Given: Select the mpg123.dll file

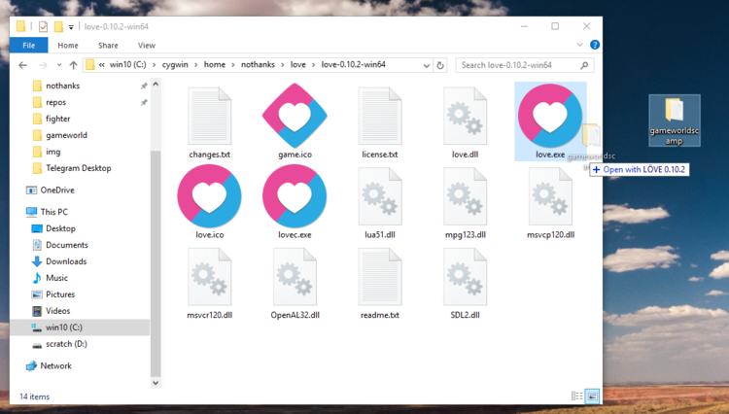Looking at the screenshot, I should coord(465,196).
